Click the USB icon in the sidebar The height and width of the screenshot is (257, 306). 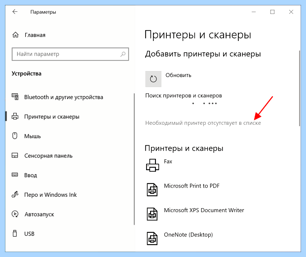click(15, 233)
